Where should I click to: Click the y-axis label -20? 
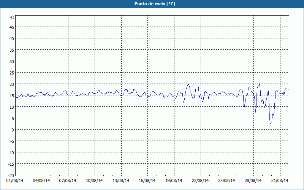(x=11, y=176)
